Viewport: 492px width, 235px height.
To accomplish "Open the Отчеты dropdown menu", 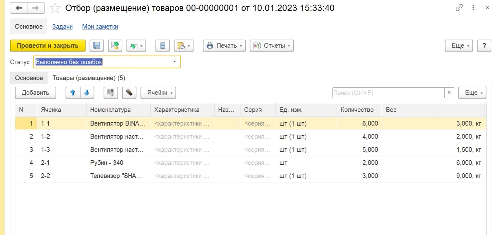I will 272,46.
